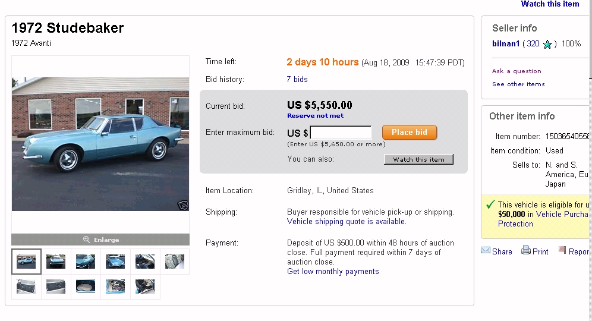Select the patterned seat fabric thumbnail
592x321 pixels.
pyautogui.click(x=175, y=262)
